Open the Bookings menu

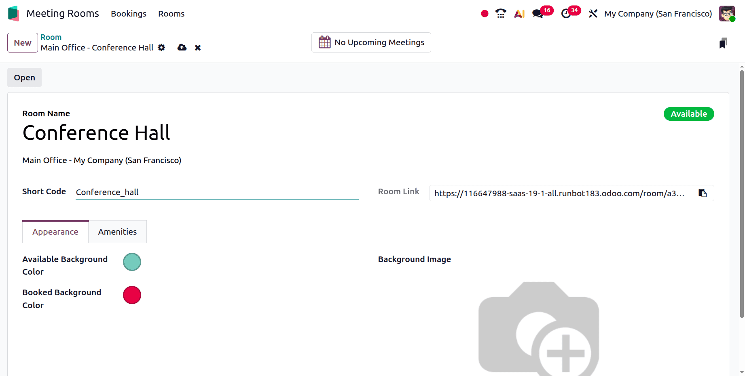point(129,14)
